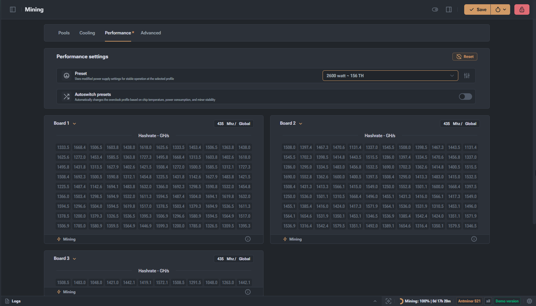The width and height of the screenshot is (536, 306).
Task: Expand the Board 2 chevron
Action: [x=301, y=124]
